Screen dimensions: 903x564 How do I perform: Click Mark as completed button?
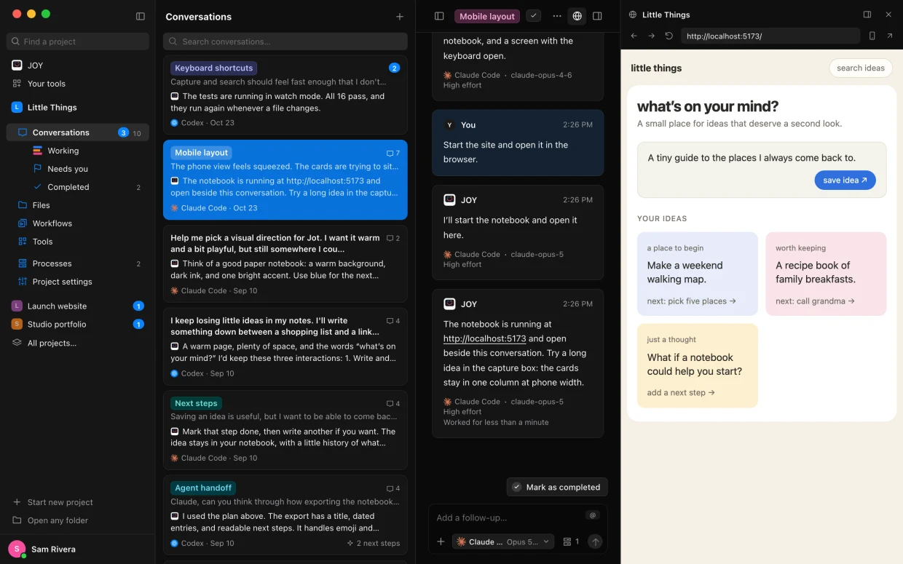tap(557, 487)
